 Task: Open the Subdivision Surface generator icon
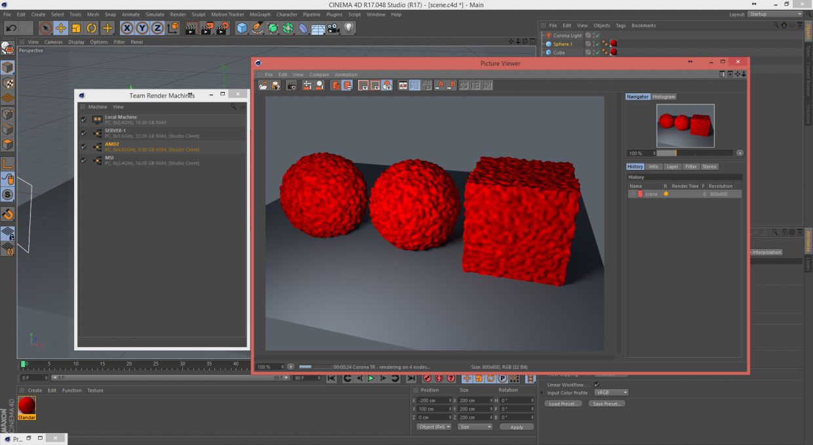click(273, 28)
